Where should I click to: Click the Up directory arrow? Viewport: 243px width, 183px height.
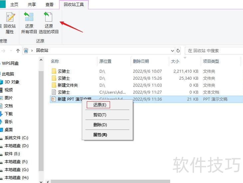click(x=18, y=50)
